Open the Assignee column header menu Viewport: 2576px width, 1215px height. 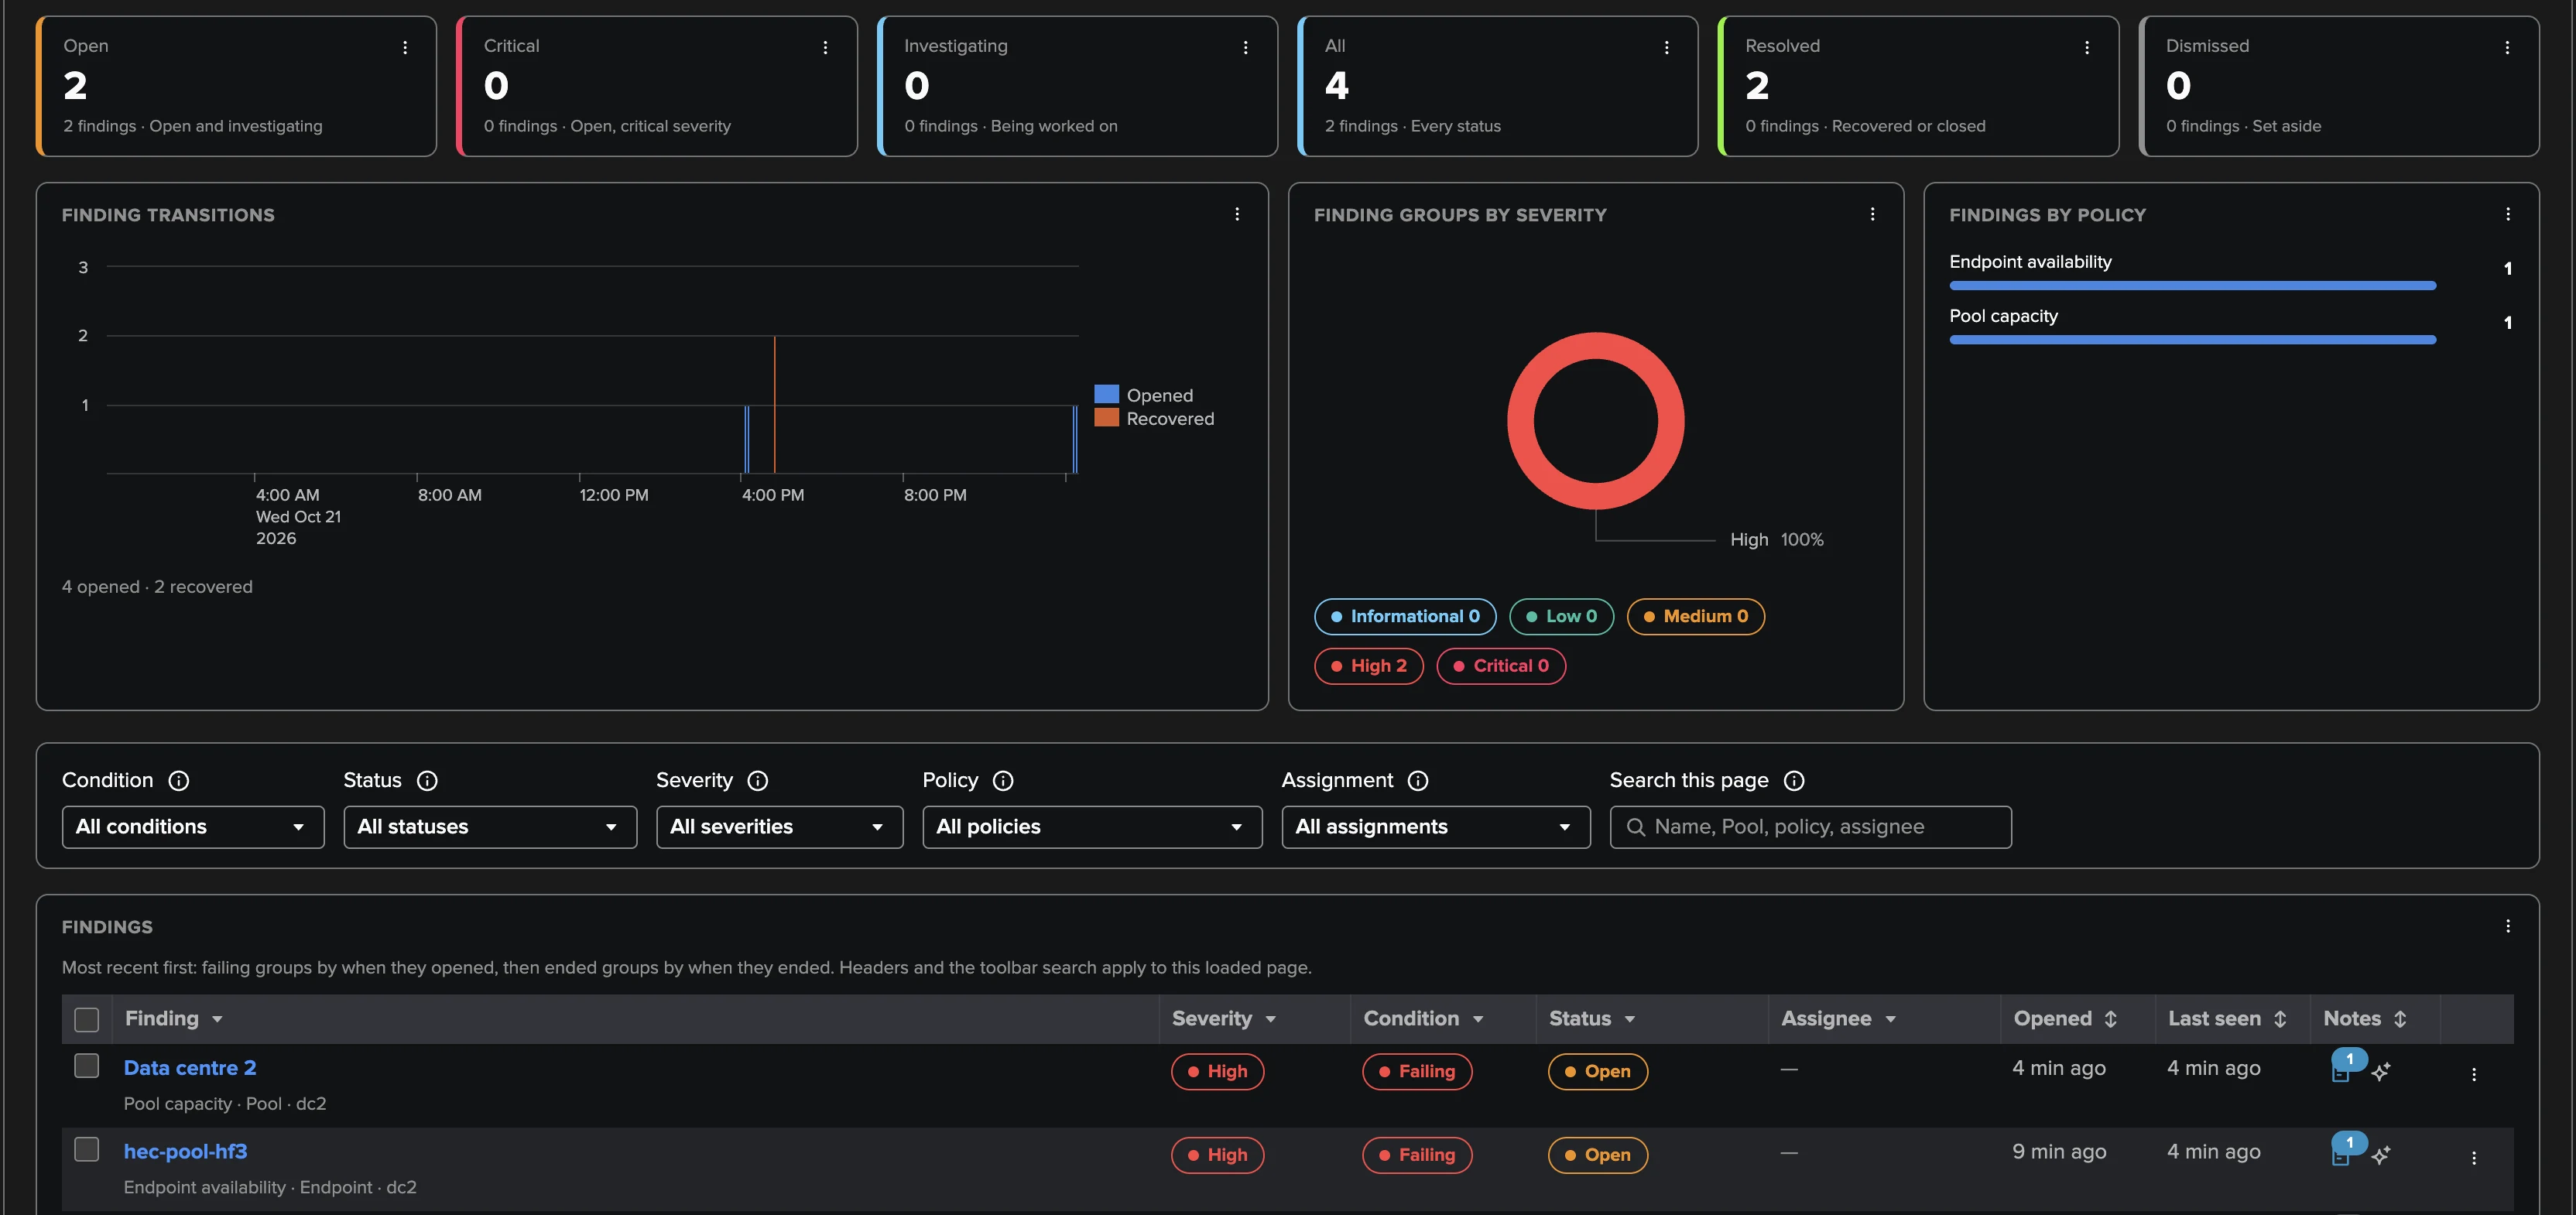click(x=1890, y=1019)
